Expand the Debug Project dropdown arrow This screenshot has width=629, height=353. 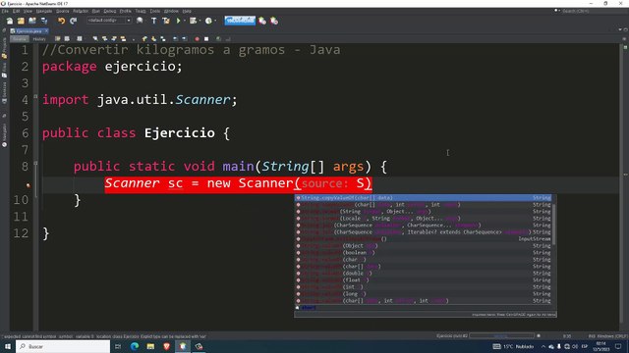200,21
